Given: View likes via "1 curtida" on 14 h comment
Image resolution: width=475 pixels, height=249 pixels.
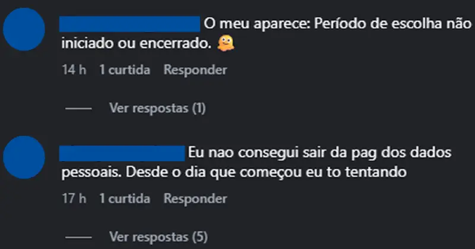Looking at the screenshot, I should (x=125, y=70).
